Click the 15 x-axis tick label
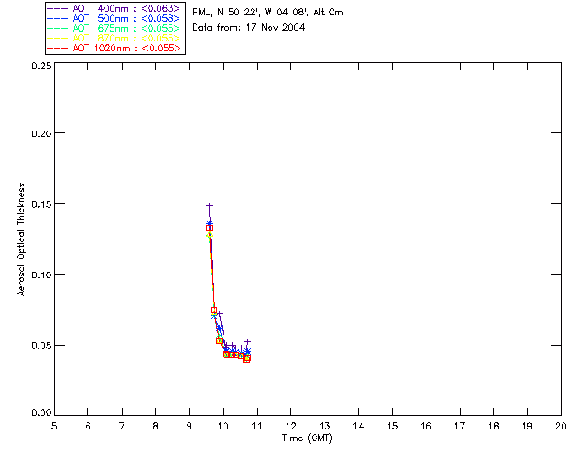This screenshot has width=577, height=461. tap(392, 426)
